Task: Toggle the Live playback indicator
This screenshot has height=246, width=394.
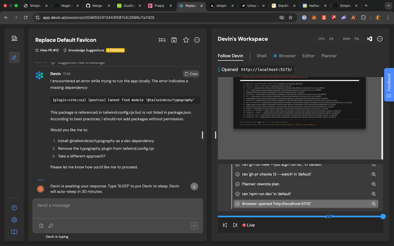Action: click(x=249, y=225)
